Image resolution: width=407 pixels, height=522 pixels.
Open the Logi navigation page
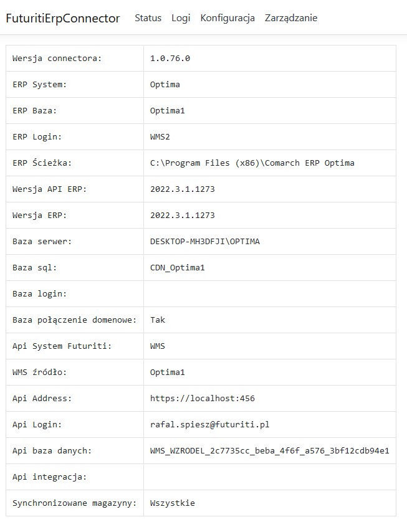tap(181, 18)
